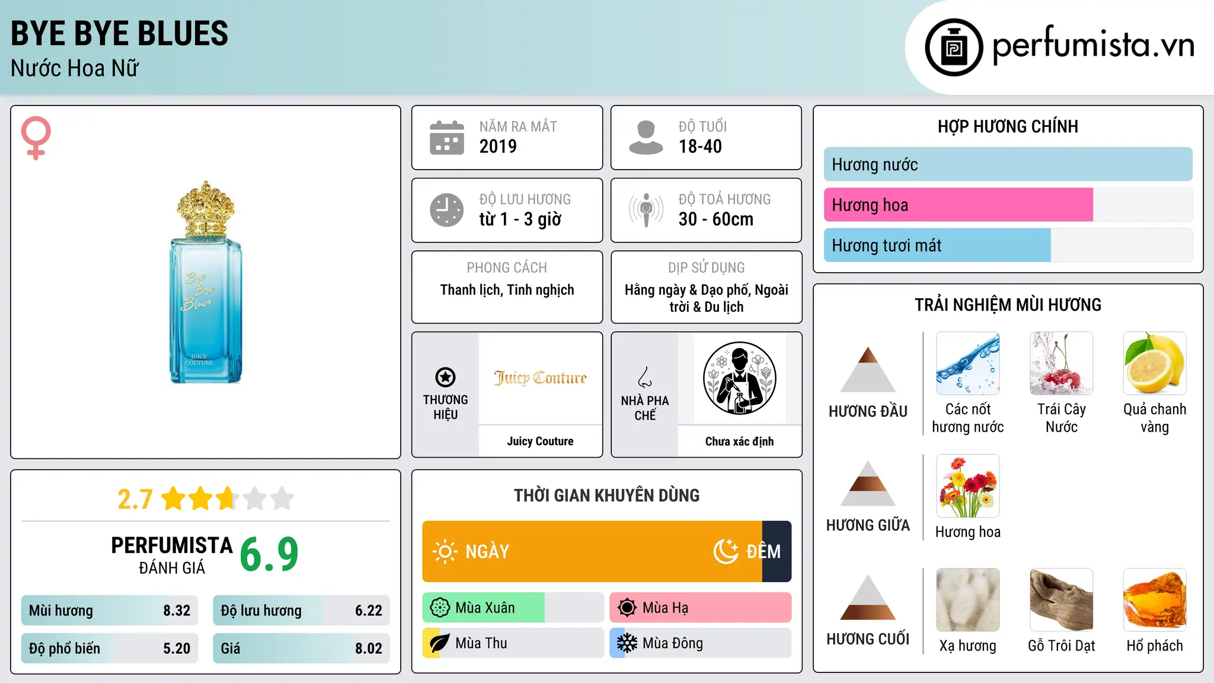
Task: Click the Độ phổ biến 5.20 score bar
Action: pos(110,649)
